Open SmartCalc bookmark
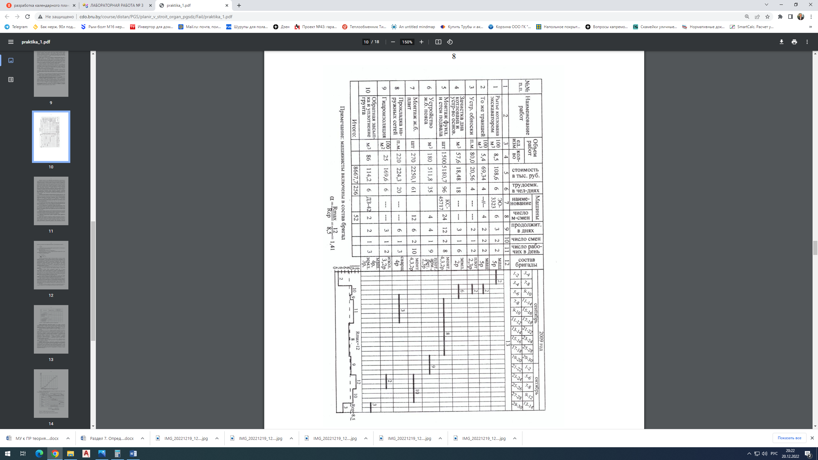This screenshot has width=818, height=460. (752, 27)
